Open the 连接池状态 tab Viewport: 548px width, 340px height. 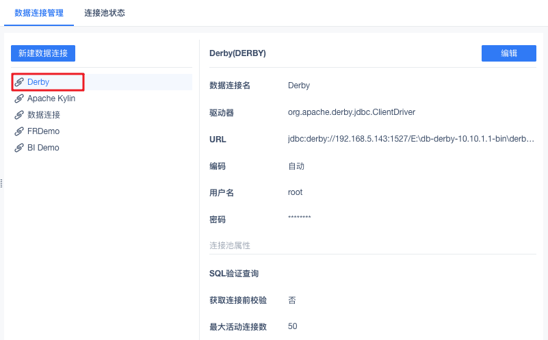coord(105,13)
